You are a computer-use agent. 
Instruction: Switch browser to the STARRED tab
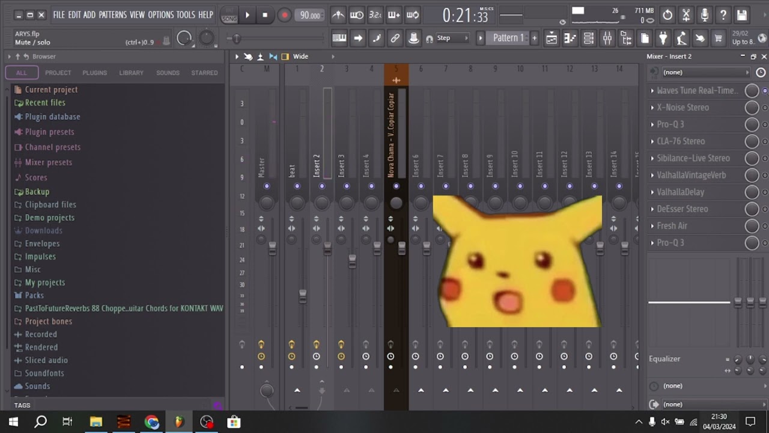(204, 73)
